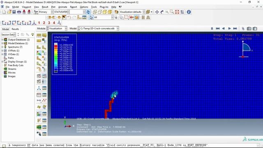
Task: Click the sync field output arrows icon
Action: click(88, 12)
